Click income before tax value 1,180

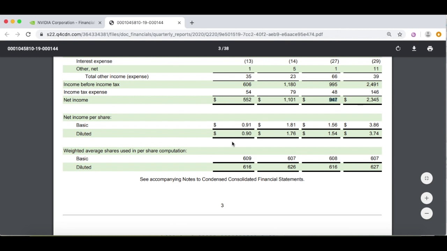pyautogui.click(x=290, y=84)
